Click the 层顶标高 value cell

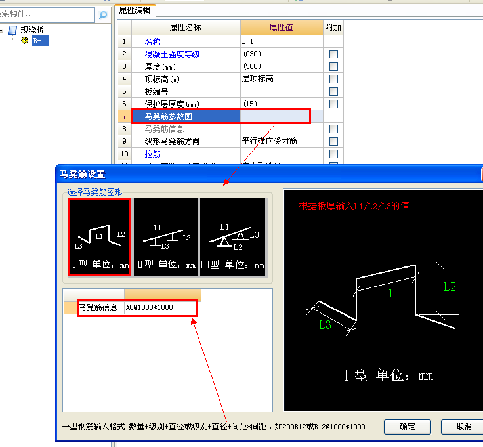point(282,79)
